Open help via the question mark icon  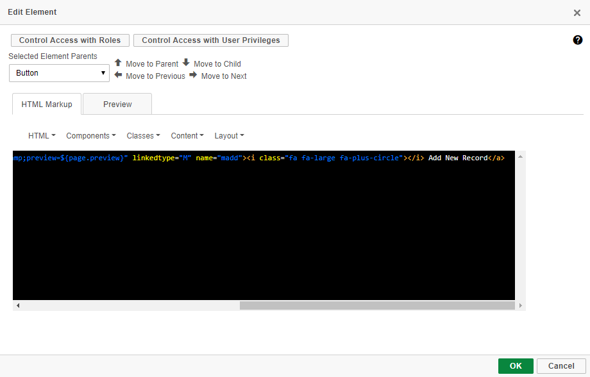click(577, 40)
